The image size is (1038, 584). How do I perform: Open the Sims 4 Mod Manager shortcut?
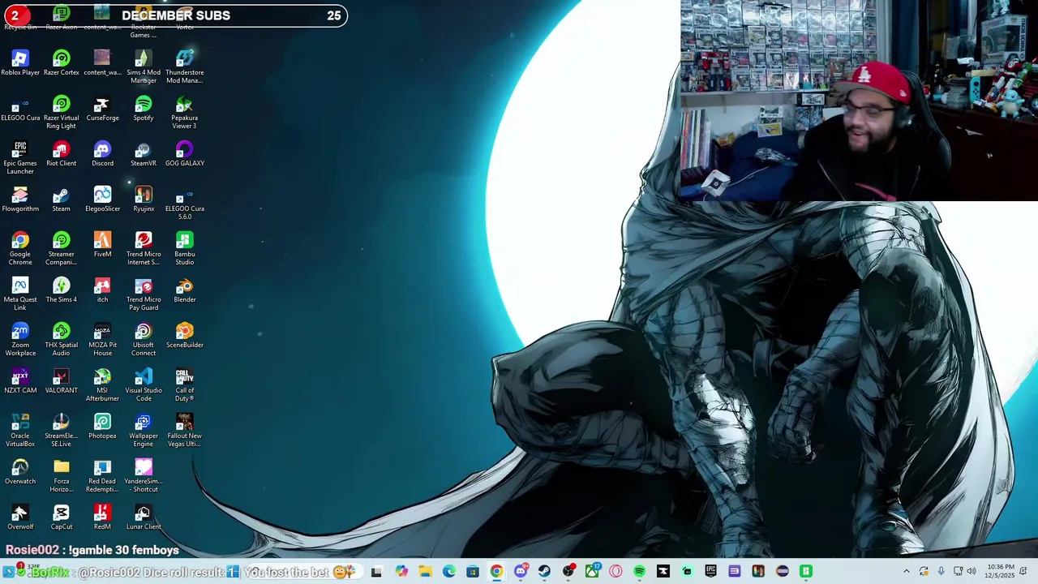pyautogui.click(x=144, y=67)
